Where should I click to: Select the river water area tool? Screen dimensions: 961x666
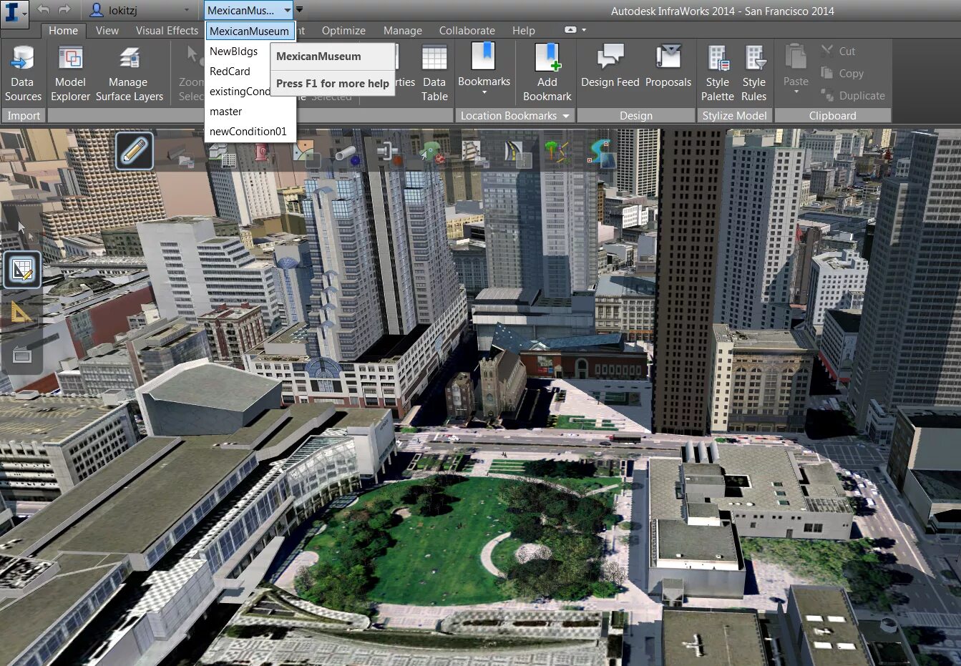(x=601, y=152)
